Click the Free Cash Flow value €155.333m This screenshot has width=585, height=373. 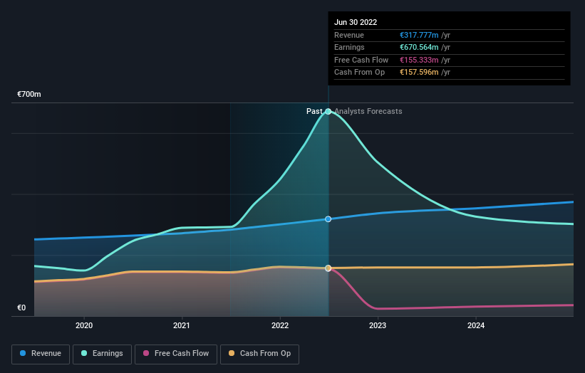pyautogui.click(x=419, y=60)
